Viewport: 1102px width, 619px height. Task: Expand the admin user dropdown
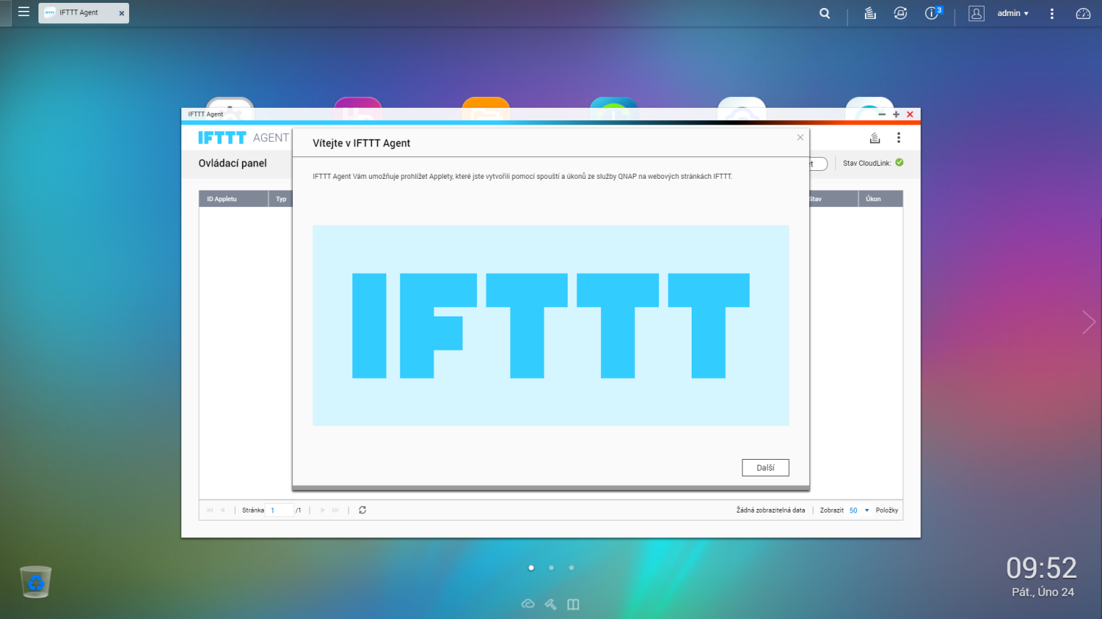coord(1013,13)
